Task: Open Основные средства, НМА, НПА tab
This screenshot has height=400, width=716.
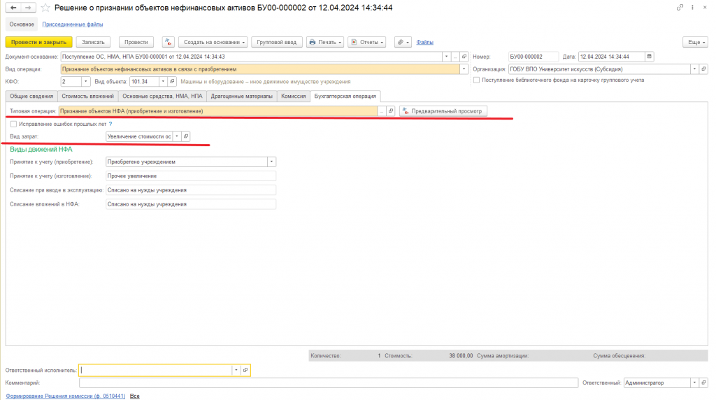Action: point(162,97)
